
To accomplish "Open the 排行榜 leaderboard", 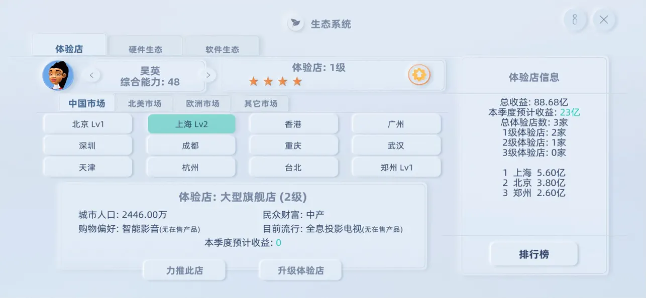I will pyautogui.click(x=533, y=254).
